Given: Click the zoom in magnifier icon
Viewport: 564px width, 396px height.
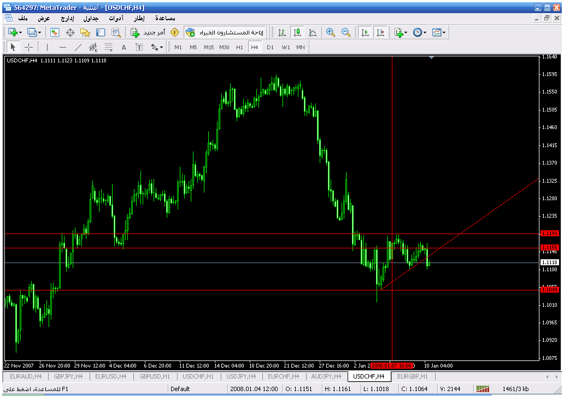Looking at the screenshot, I should (331, 33).
